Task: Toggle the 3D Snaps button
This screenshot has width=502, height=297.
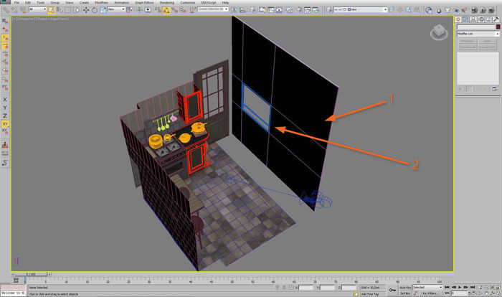Action: pos(158,10)
